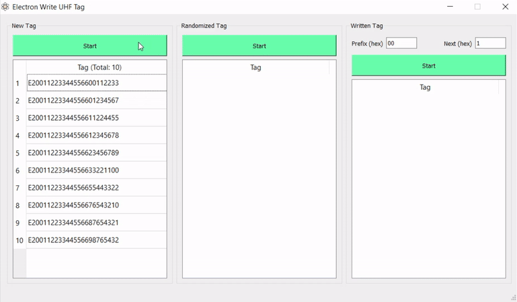Select tag ending in 612345678
The height and width of the screenshot is (302, 517).
pyautogui.click(x=96, y=136)
